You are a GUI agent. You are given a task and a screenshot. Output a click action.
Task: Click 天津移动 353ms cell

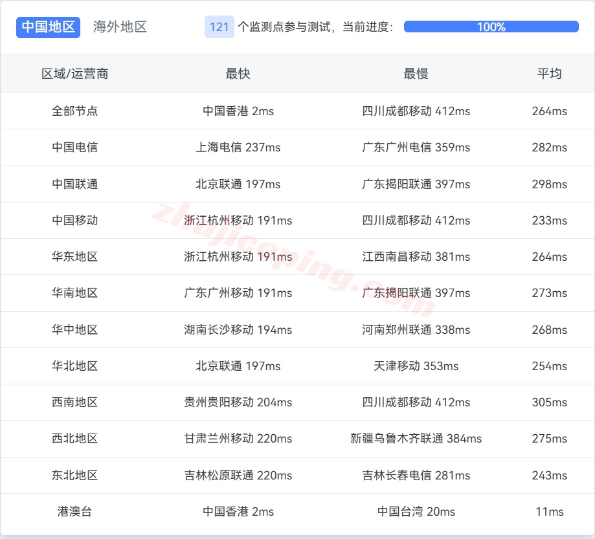[x=416, y=366]
